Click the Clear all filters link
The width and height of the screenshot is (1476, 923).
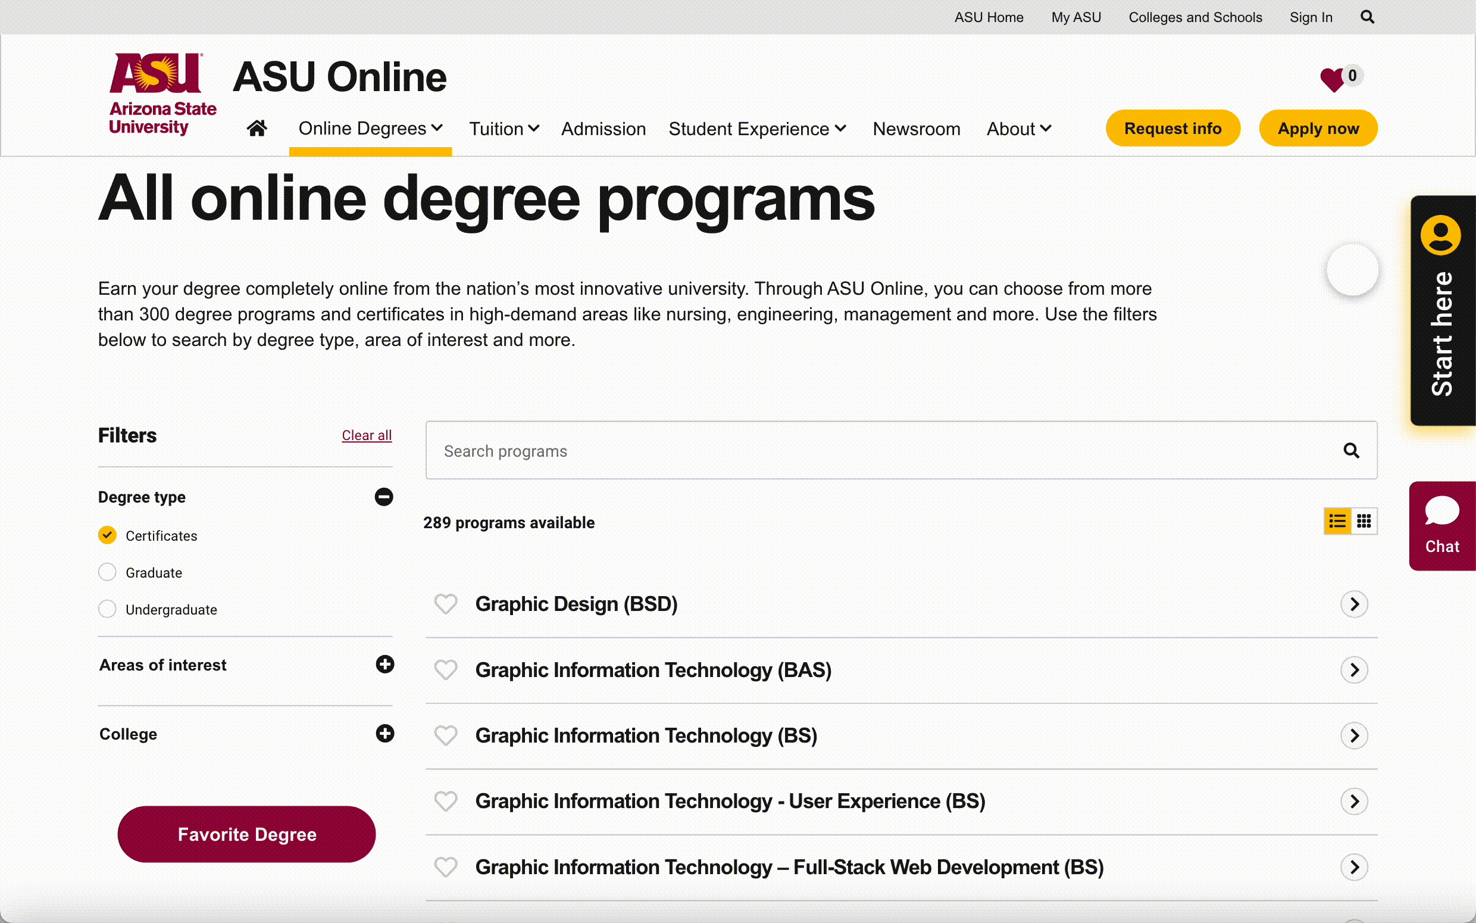coord(367,435)
